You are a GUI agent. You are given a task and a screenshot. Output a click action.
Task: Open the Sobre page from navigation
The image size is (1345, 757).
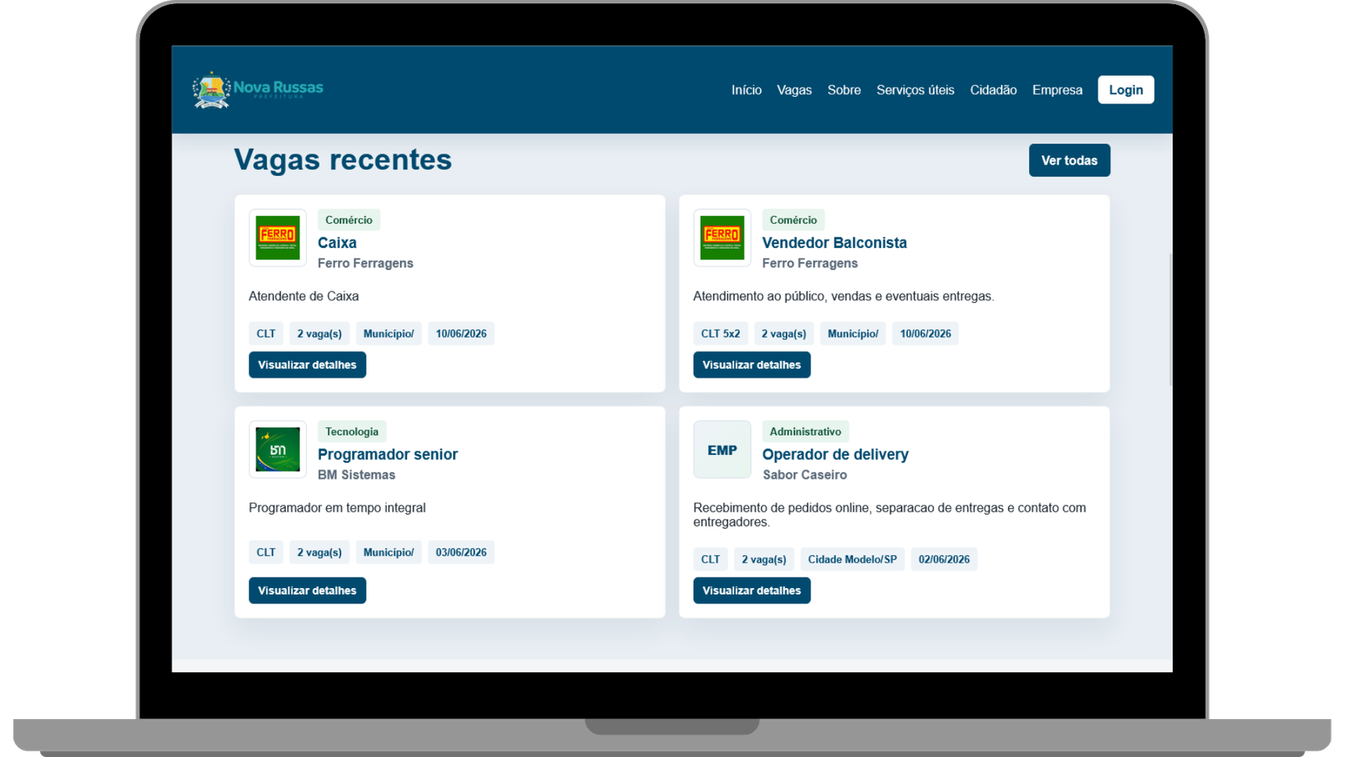(844, 90)
